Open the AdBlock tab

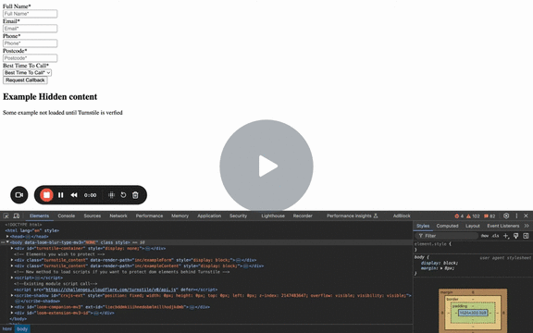[402, 216]
